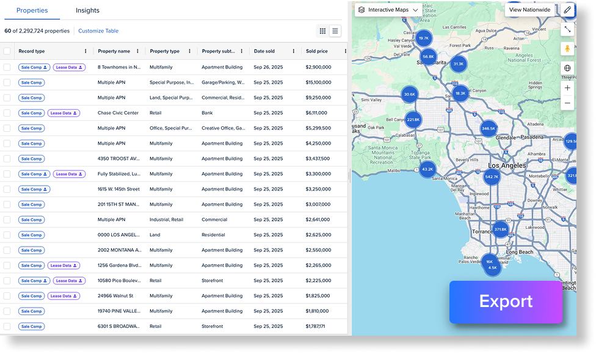This screenshot has height=354, width=596.
Task: Click the measure distance diagonal-arrows tool
Action: pos(567,29)
